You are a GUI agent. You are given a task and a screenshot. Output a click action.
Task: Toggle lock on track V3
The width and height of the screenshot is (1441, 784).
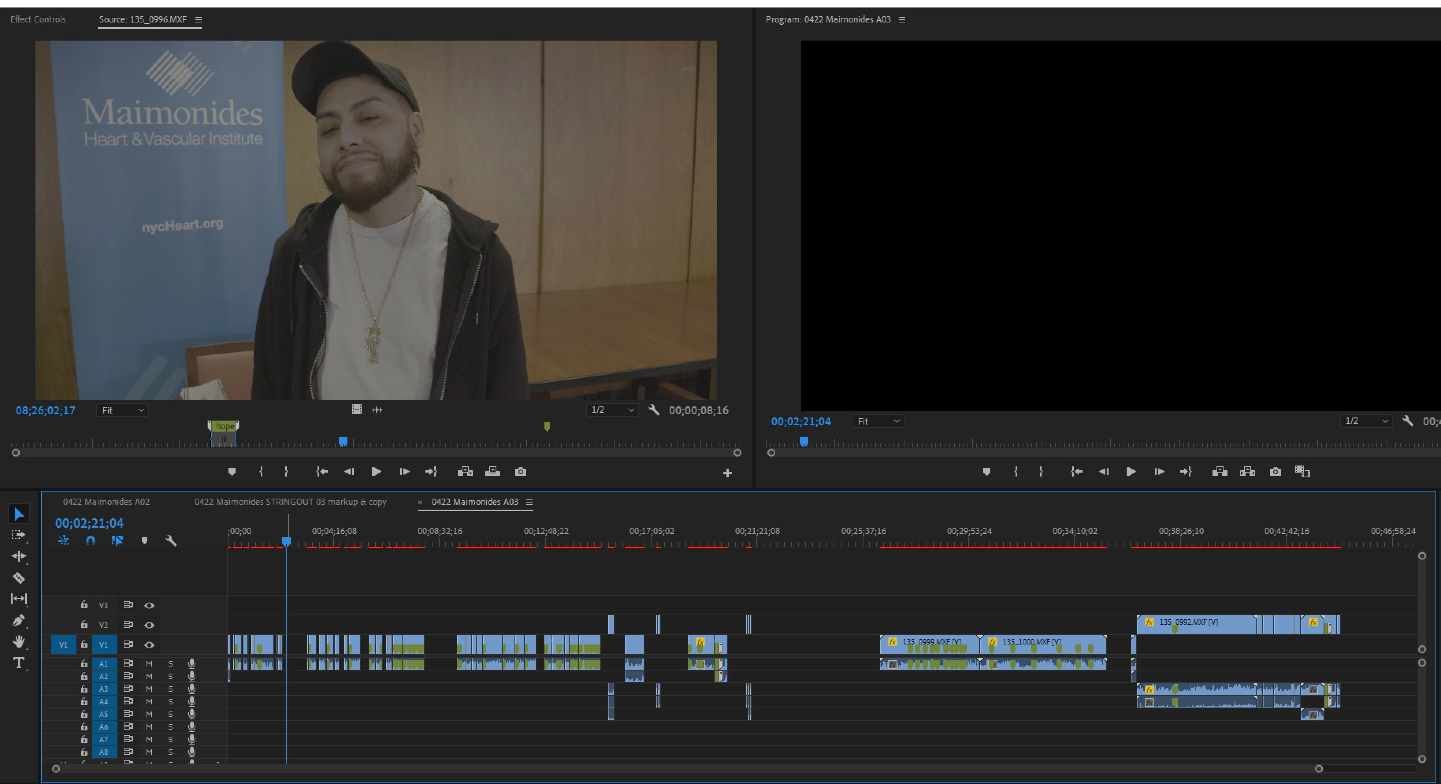tap(84, 605)
